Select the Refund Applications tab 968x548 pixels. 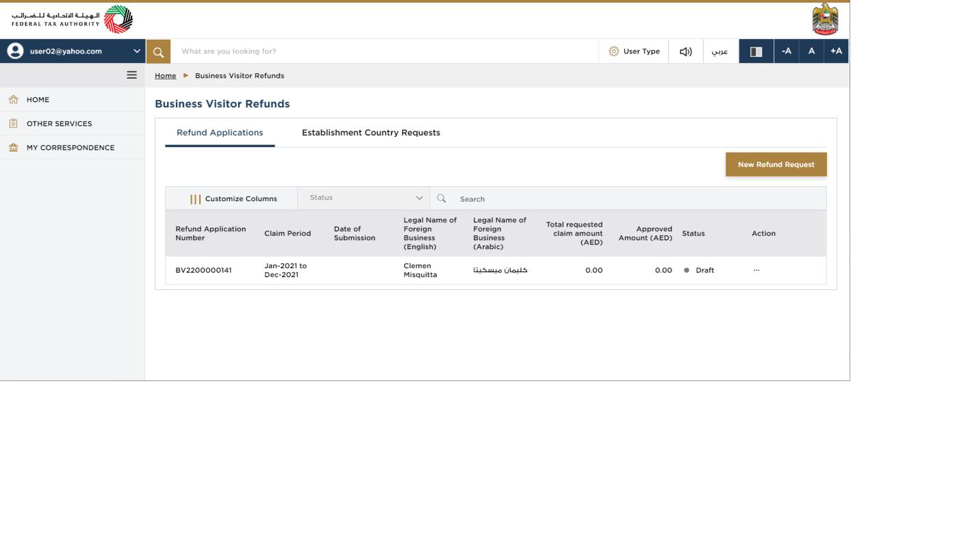220,133
